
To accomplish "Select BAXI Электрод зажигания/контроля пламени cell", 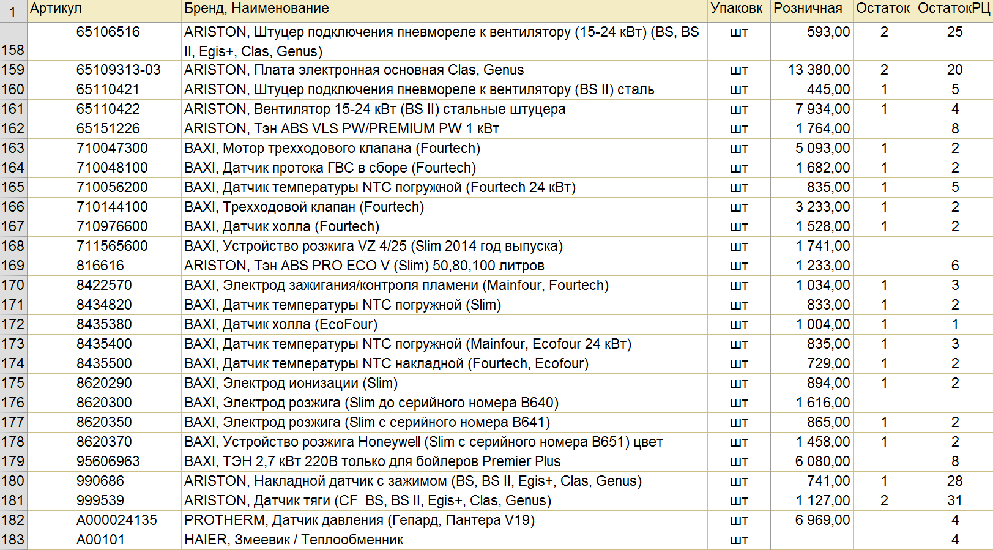I will pos(444,285).
